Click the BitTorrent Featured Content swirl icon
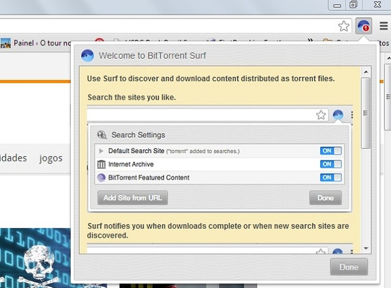This screenshot has width=391, height=288. click(x=101, y=178)
